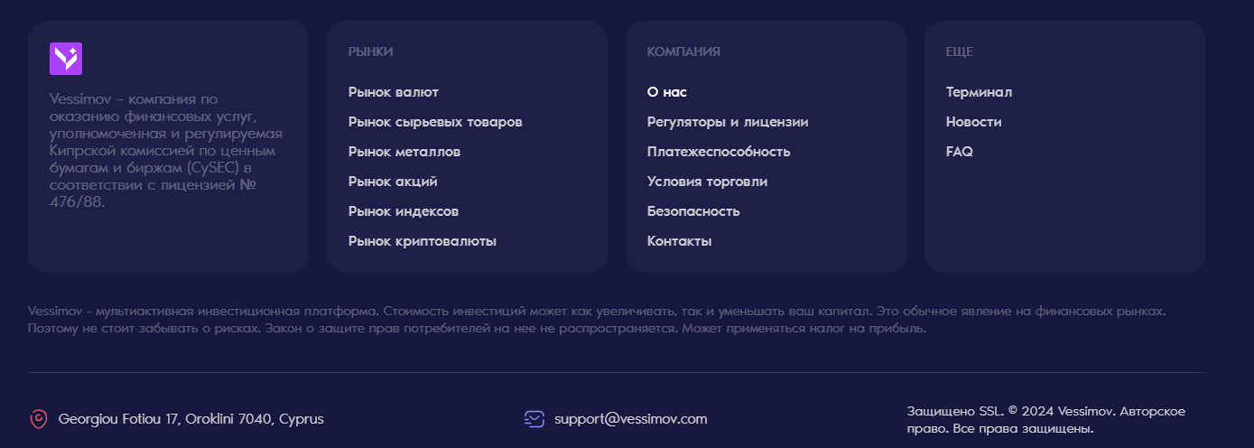The width and height of the screenshot is (1254, 448).
Task: Open the О нас page
Action: [667, 92]
